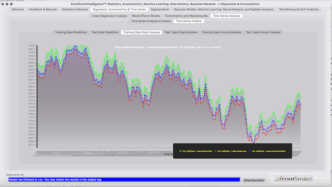
Task: Show Time Series Analysis & Output
Action: [151, 21]
